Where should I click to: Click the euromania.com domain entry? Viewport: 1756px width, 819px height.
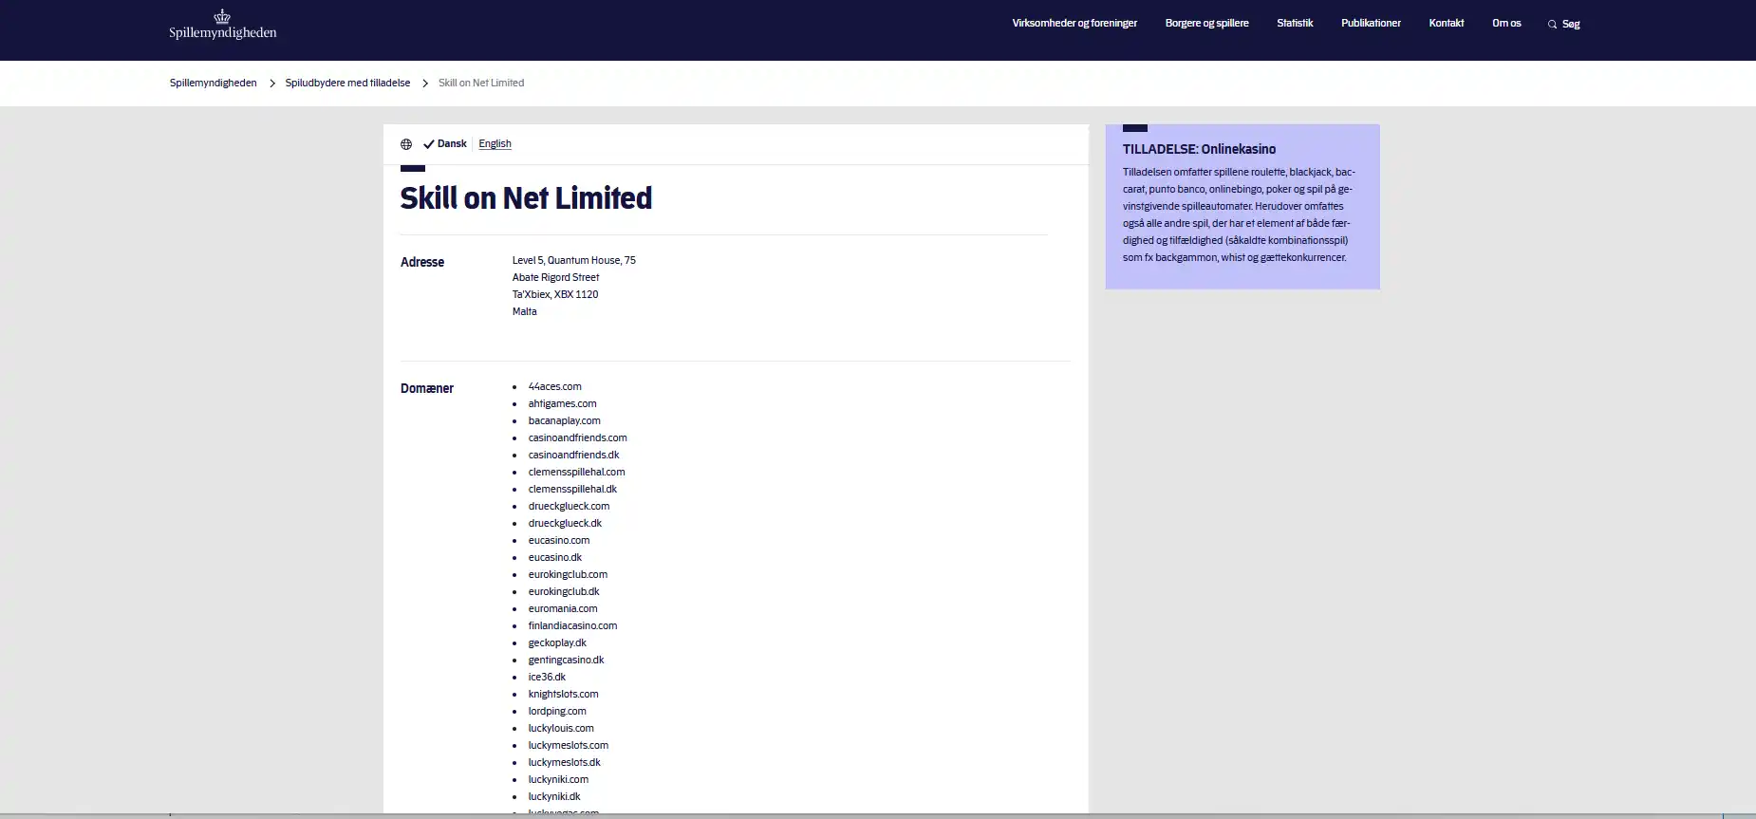pos(564,609)
